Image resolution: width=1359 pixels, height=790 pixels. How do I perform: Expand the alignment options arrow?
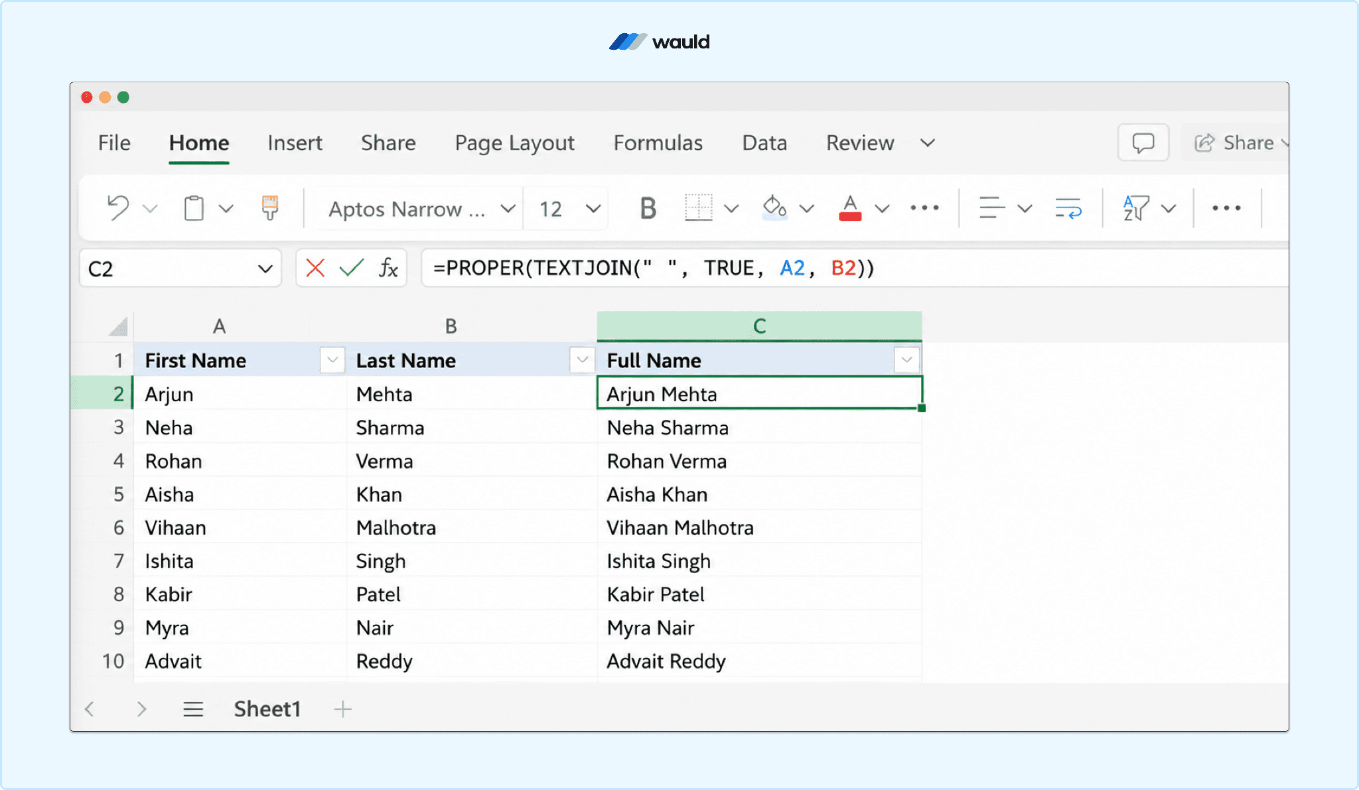point(1025,209)
